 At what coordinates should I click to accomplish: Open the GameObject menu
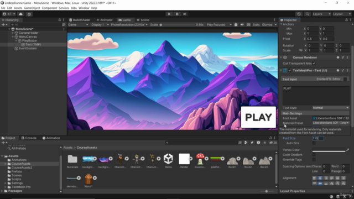(32, 8)
